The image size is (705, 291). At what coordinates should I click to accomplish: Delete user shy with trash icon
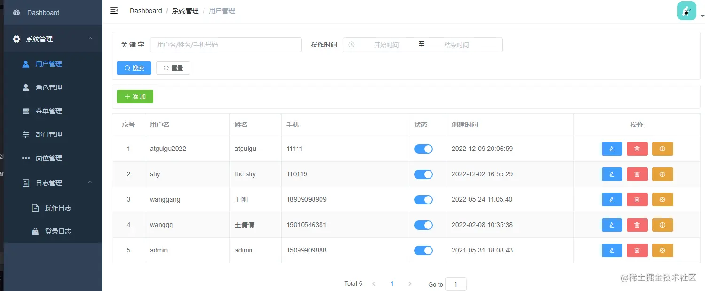pos(637,174)
